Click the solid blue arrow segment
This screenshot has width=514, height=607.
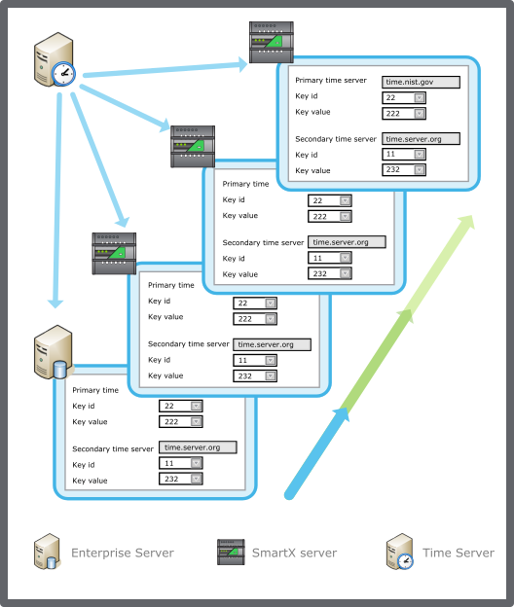[316, 453]
